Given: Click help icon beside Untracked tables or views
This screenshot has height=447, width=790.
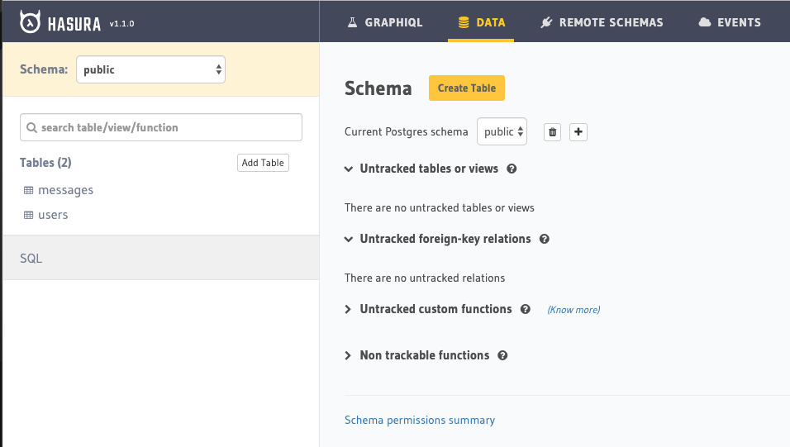Looking at the screenshot, I should [x=512, y=169].
